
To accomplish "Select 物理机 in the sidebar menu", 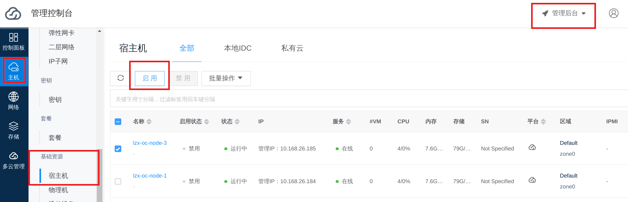I will click(58, 190).
